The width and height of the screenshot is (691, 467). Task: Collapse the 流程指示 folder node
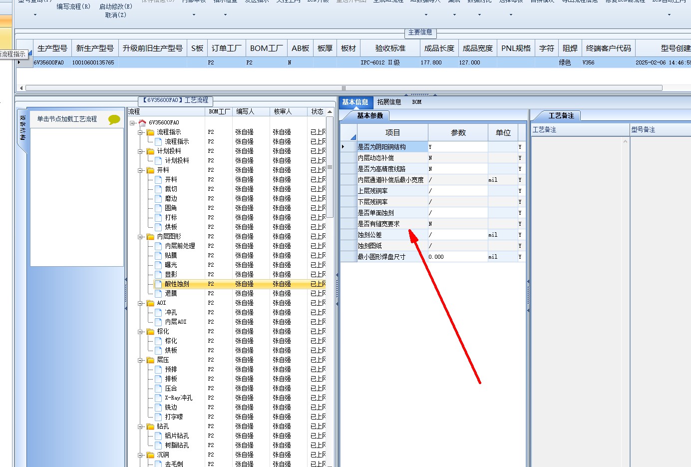[140, 132]
